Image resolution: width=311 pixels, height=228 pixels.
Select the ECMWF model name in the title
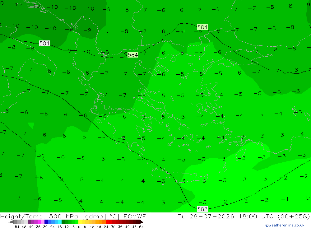pyautogui.click(x=135, y=216)
